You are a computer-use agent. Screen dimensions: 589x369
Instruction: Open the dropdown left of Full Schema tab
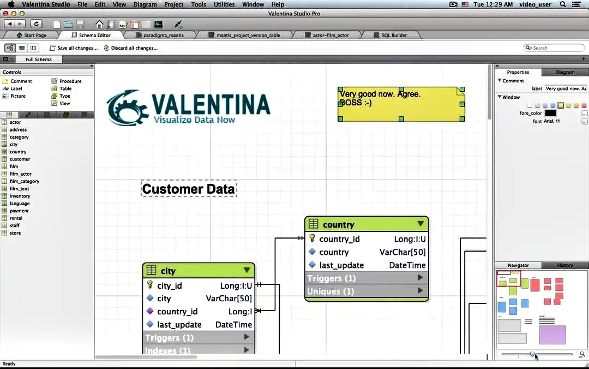[8, 59]
